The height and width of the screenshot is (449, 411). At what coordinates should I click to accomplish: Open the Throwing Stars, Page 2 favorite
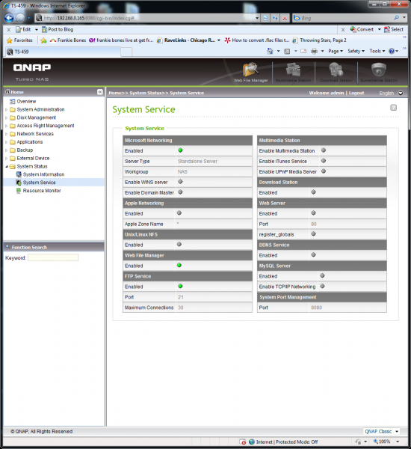click(320, 40)
